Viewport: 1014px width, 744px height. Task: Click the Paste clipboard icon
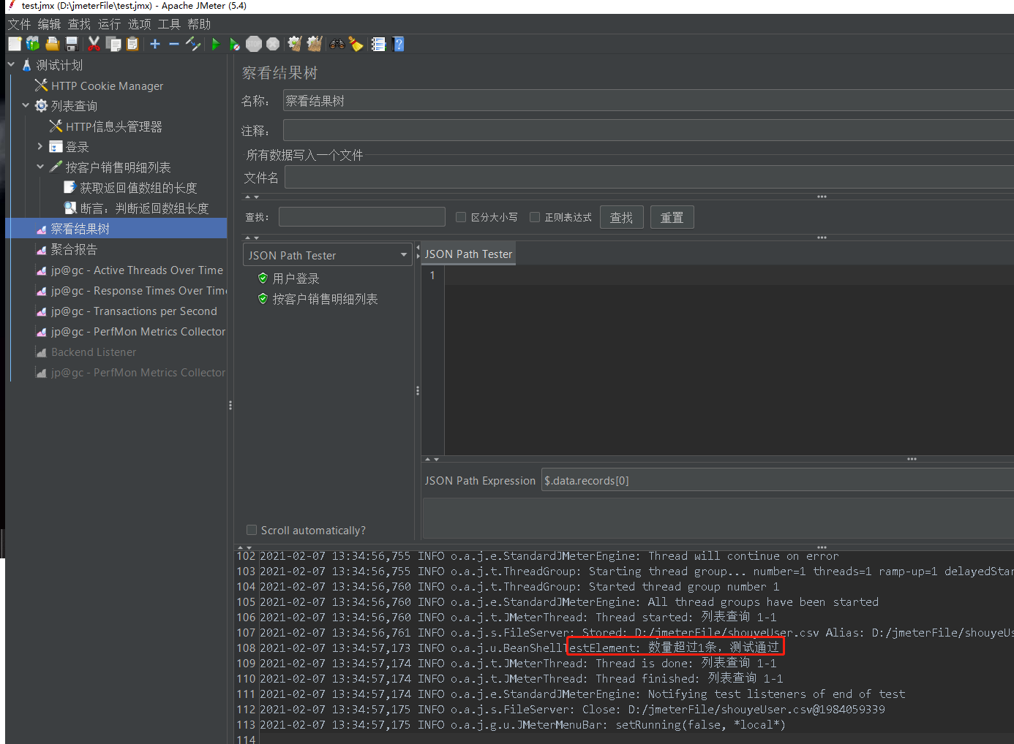[132, 44]
